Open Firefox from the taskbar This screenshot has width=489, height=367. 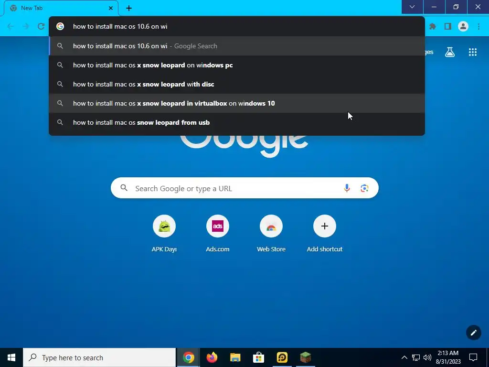click(212, 357)
